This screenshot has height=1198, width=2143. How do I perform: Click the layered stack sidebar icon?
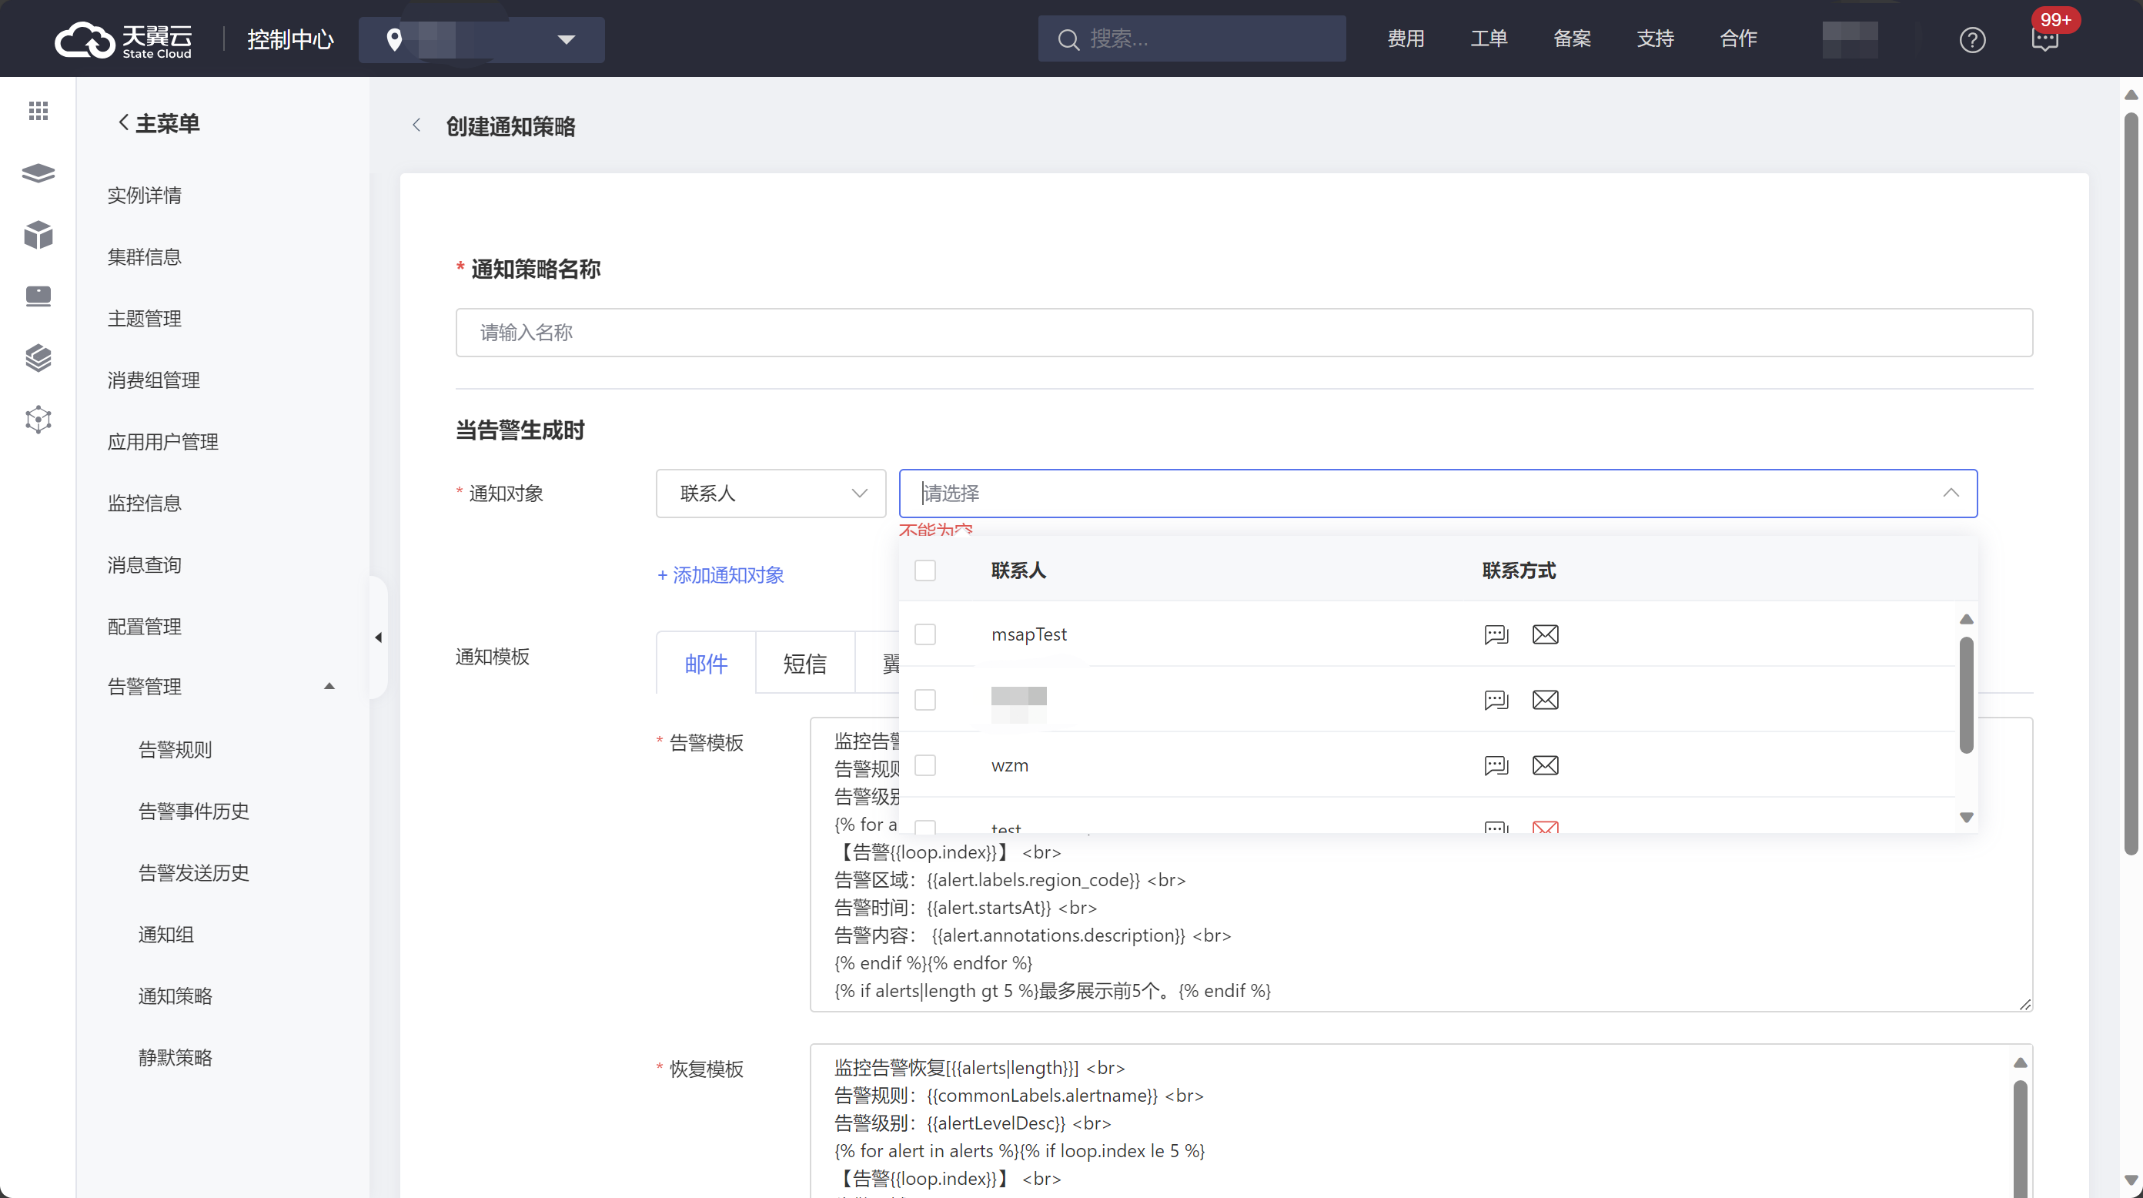[38, 358]
